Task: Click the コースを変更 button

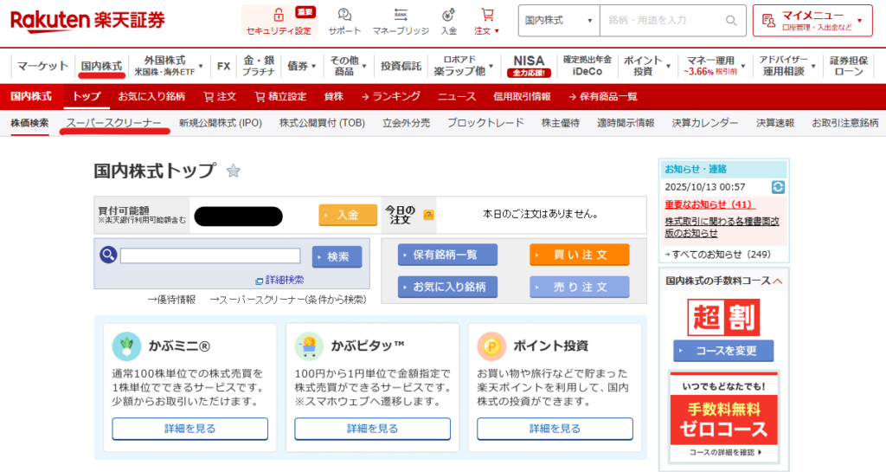Action: pyautogui.click(x=723, y=351)
